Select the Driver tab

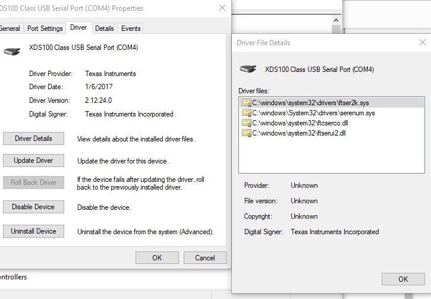click(78, 27)
